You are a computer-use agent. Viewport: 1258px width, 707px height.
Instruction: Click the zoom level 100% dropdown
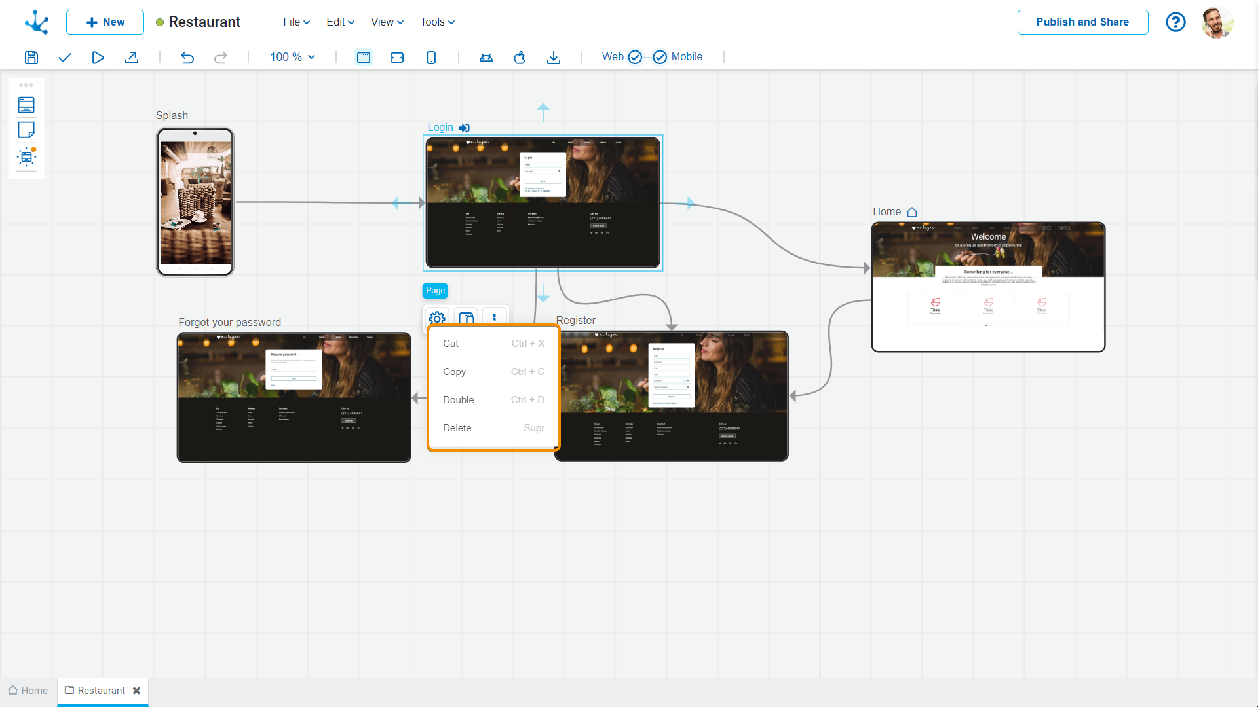[292, 57]
